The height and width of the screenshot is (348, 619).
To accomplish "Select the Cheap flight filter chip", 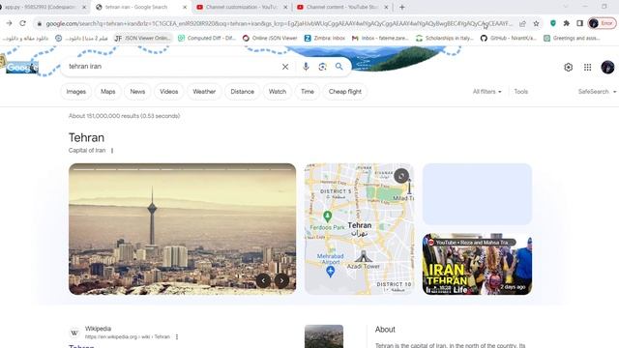I will [x=345, y=92].
